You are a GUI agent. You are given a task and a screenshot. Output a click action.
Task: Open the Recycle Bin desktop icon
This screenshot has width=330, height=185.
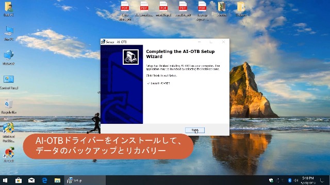click(x=9, y=106)
